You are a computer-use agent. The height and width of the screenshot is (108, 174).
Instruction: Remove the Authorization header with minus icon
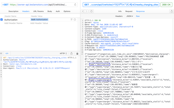[x=75, y=19]
